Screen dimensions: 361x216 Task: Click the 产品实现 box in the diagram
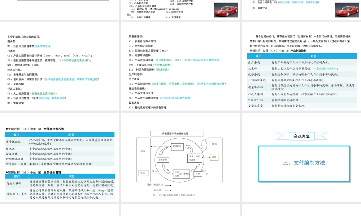tap(182, 174)
